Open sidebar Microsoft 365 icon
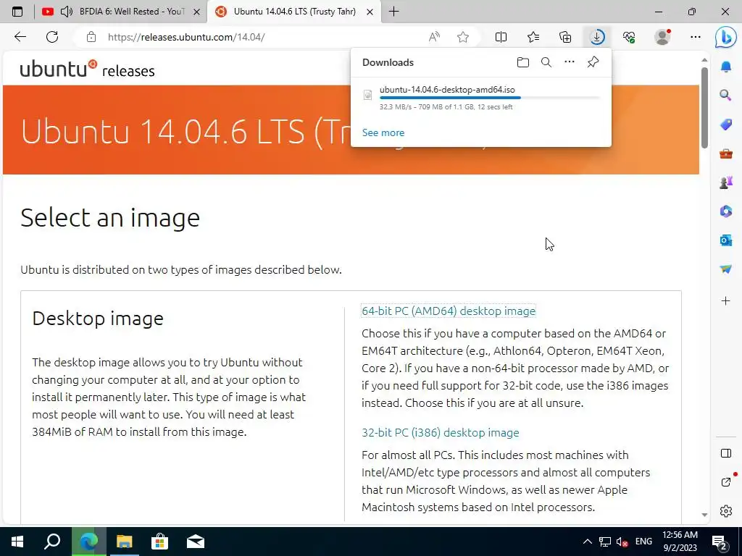The image size is (742, 556). (725, 211)
